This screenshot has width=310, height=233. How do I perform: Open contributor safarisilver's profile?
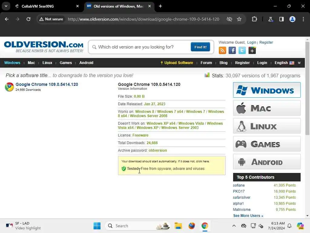point(241,198)
